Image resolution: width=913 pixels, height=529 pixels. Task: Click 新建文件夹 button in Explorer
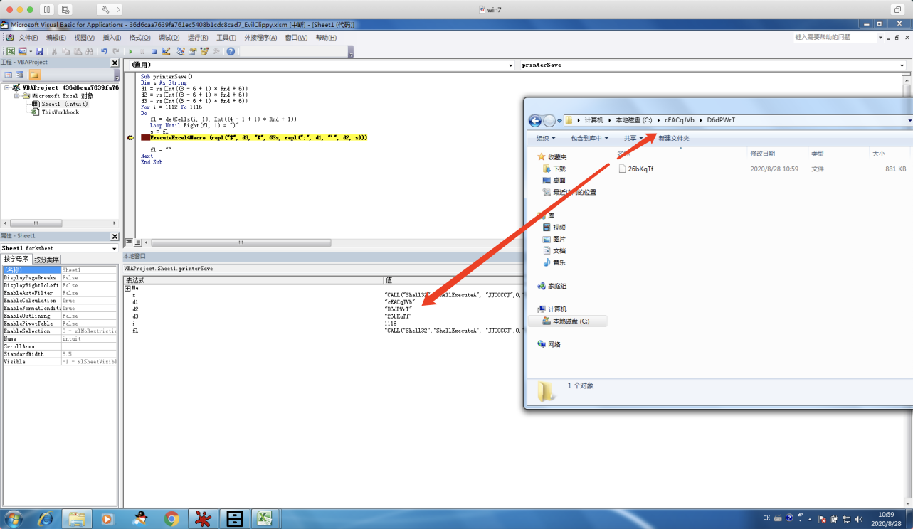pyautogui.click(x=674, y=138)
